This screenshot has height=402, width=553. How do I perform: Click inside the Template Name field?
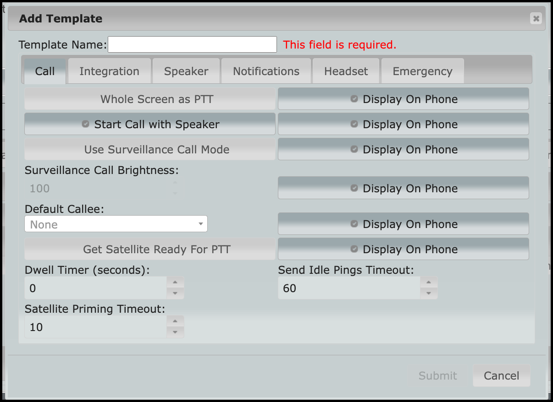[192, 44]
